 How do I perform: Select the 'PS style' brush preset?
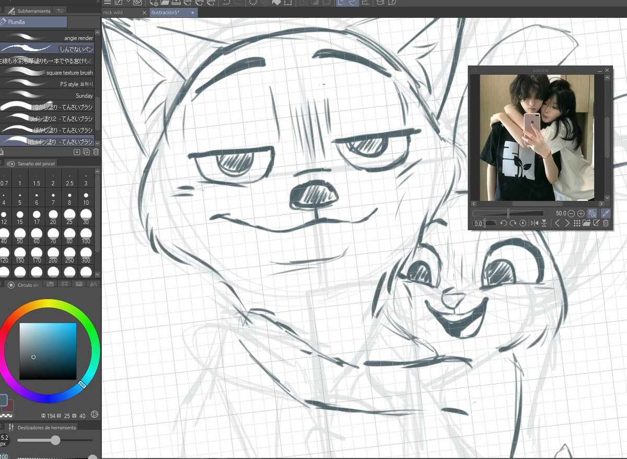[x=47, y=84]
